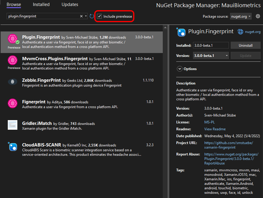Select the Zebble.FingerPrint package icon
The image size is (263, 198).
(x=13, y=82)
